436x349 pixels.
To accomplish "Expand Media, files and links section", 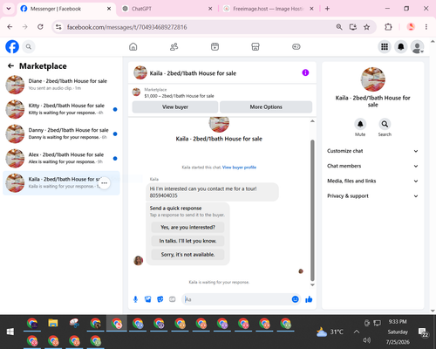I will point(372,181).
